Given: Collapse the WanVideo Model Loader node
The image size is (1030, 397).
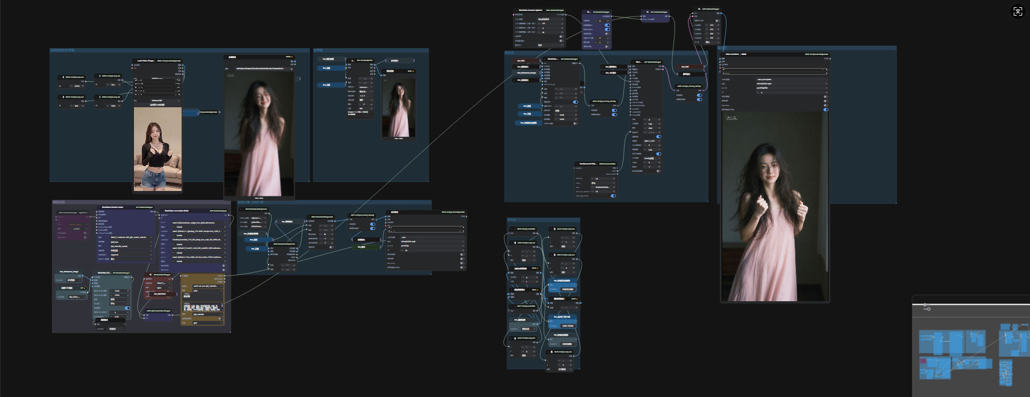Looking at the screenshot, I should point(99,207).
